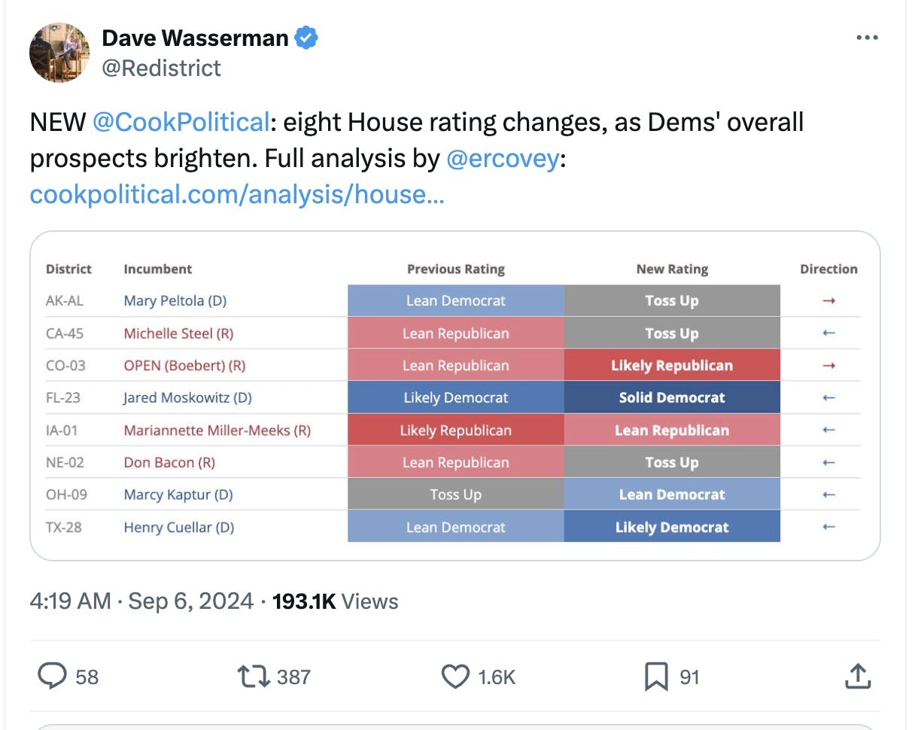Click the verified badge next to Dave Wasserman

click(306, 37)
